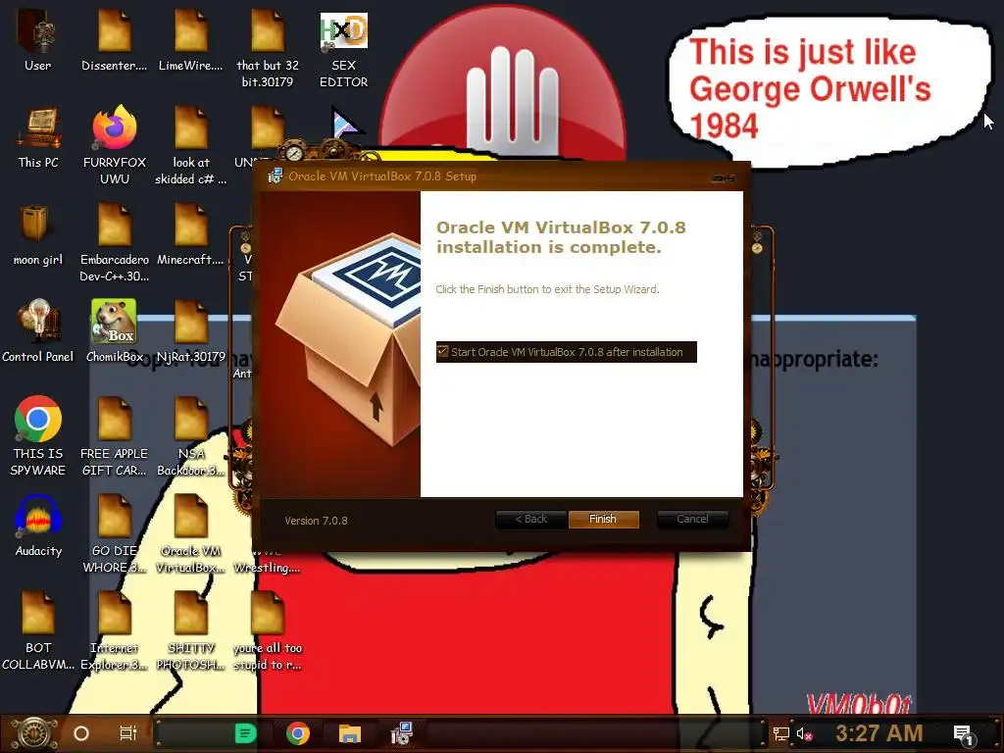Screen dimensions: 1004x753
Task: Select the SHITTY PHOTOSH file icon
Action: pyautogui.click(x=191, y=630)
